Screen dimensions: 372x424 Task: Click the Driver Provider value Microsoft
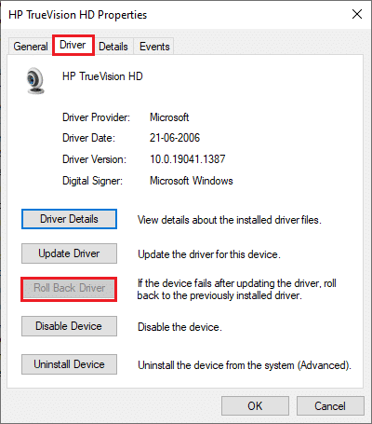(x=169, y=117)
